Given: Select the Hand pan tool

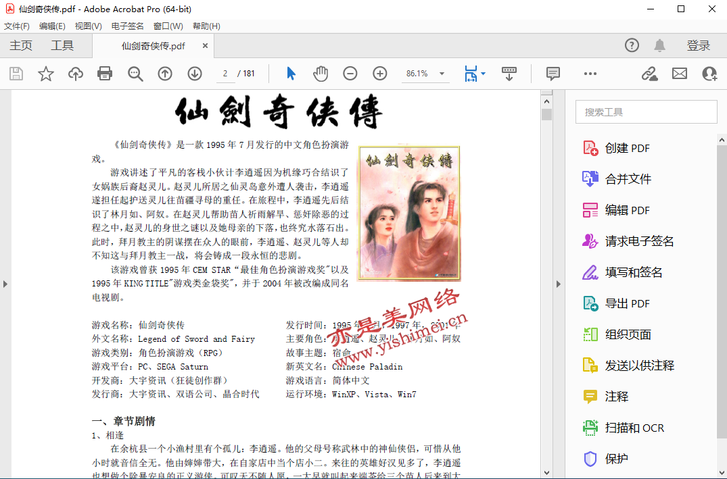Looking at the screenshot, I should pyautogui.click(x=321, y=74).
